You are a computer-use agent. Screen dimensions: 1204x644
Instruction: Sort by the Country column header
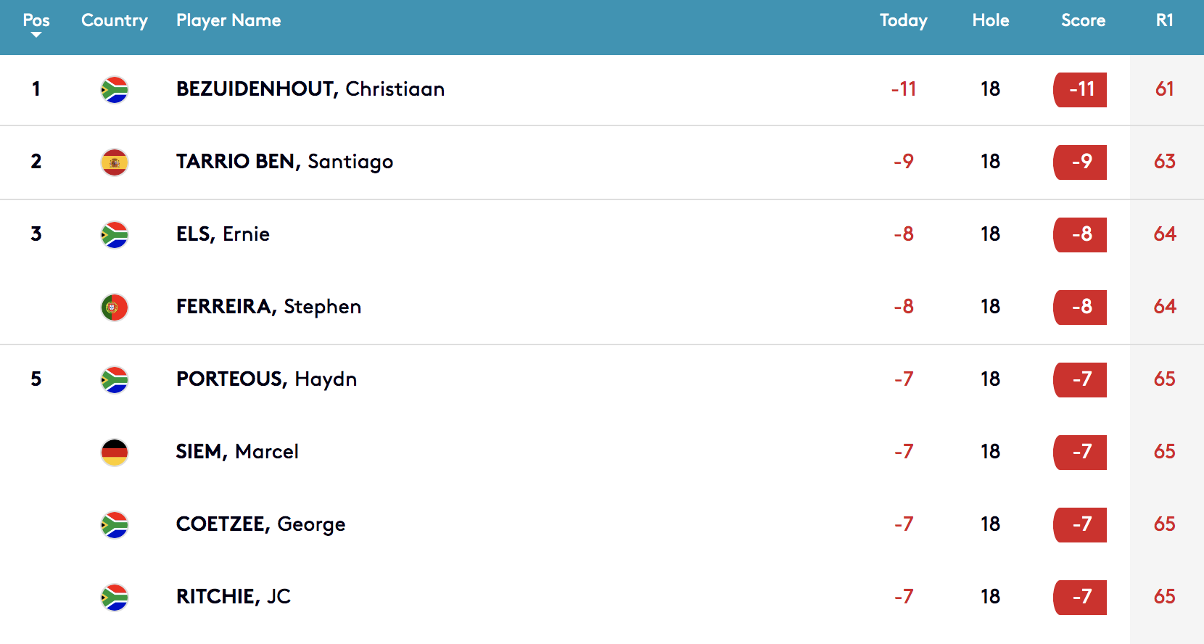pyautogui.click(x=115, y=20)
